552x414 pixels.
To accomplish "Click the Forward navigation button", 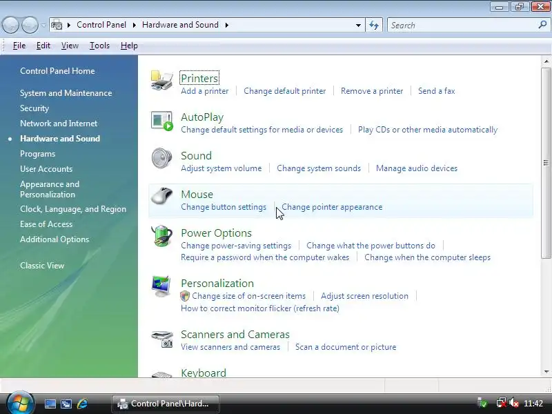I will pos(30,26).
